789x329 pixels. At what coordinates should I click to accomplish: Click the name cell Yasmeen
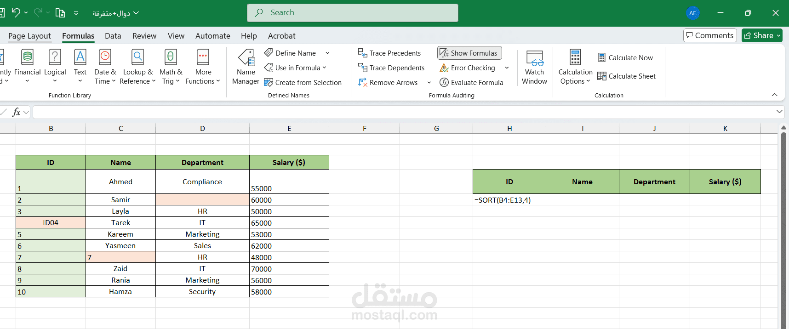(120, 246)
